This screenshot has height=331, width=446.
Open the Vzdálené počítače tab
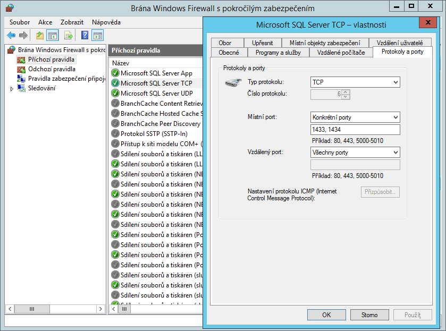341,53
